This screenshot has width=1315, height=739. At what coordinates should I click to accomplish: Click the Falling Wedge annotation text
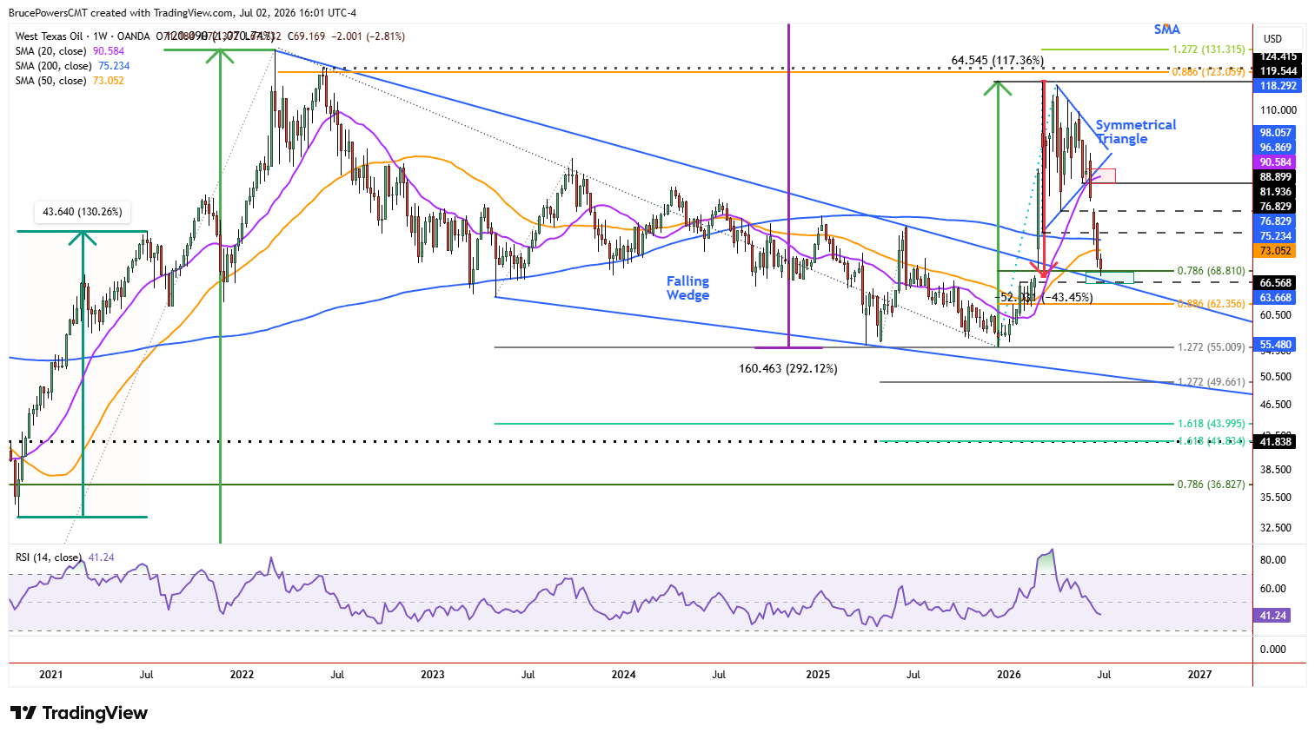point(687,288)
